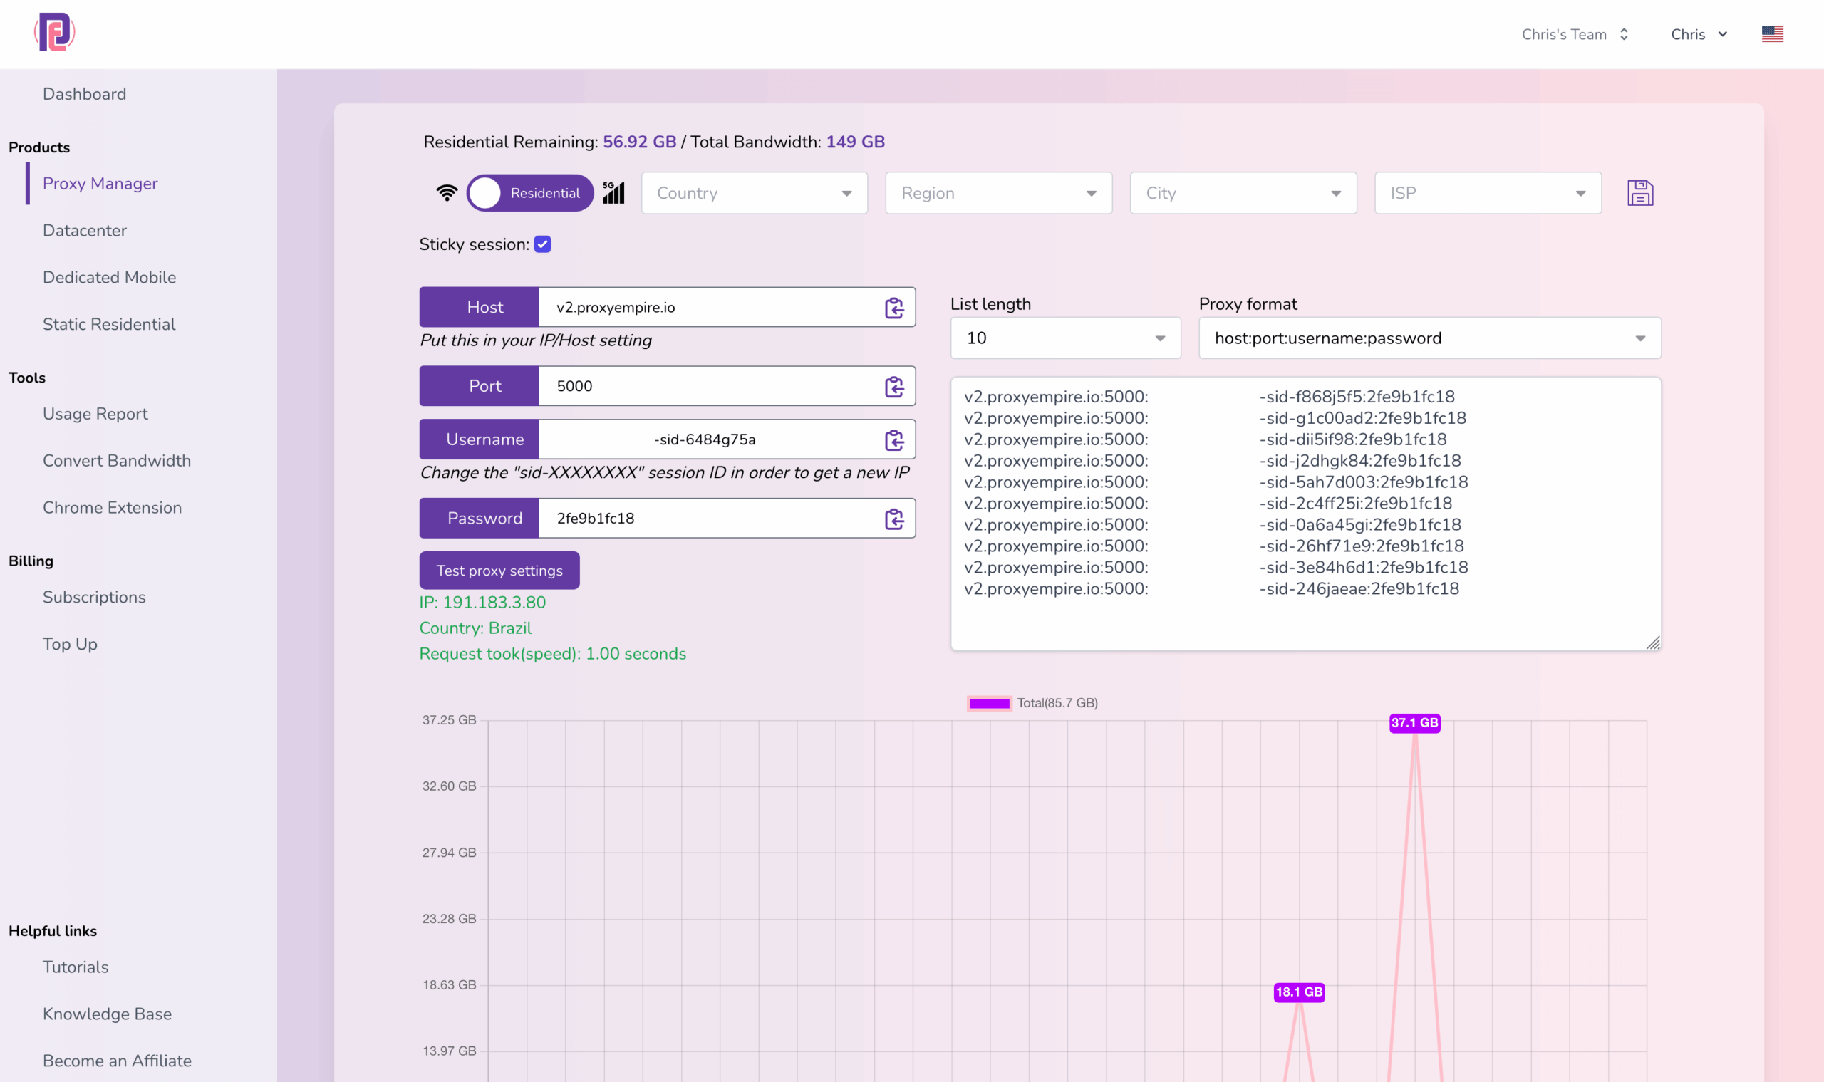
Task: Click the WiFi residential icon
Action: 447,193
